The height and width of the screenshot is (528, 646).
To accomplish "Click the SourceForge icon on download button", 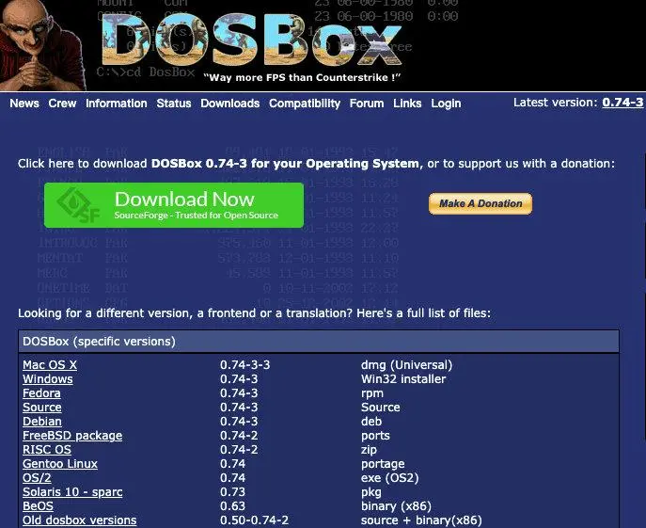I will (x=74, y=205).
